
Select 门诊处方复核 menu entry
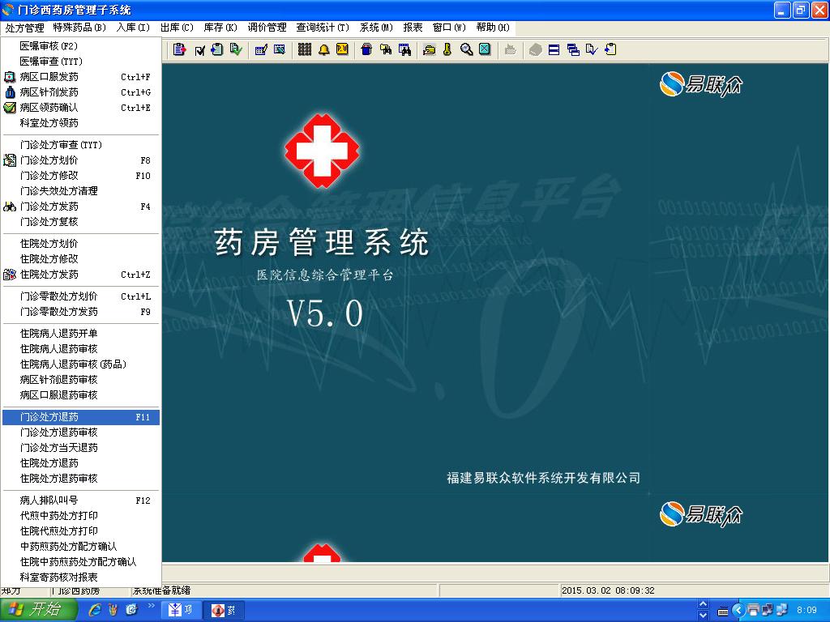click(81, 222)
